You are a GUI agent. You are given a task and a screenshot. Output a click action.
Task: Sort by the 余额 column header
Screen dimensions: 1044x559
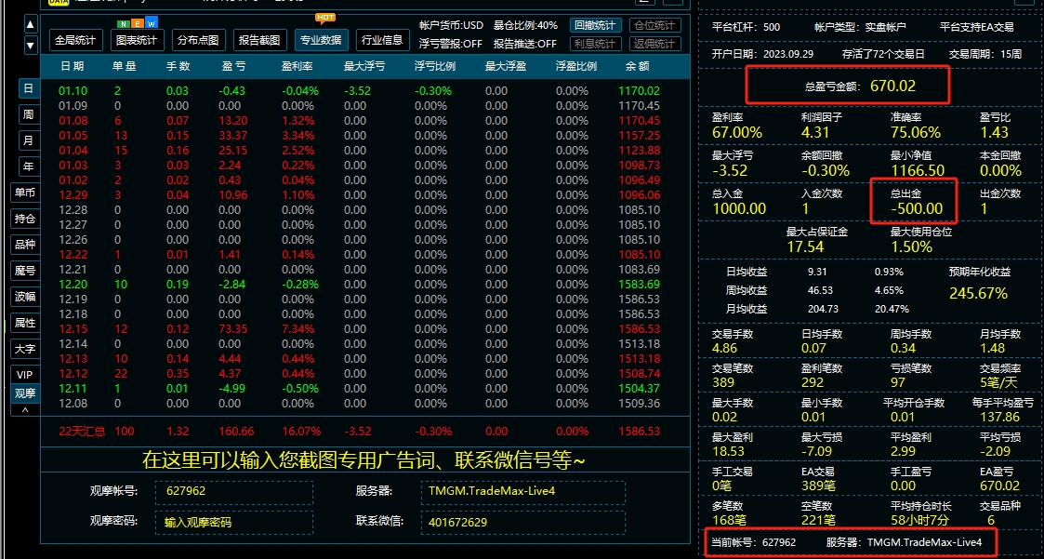pyautogui.click(x=637, y=66)
